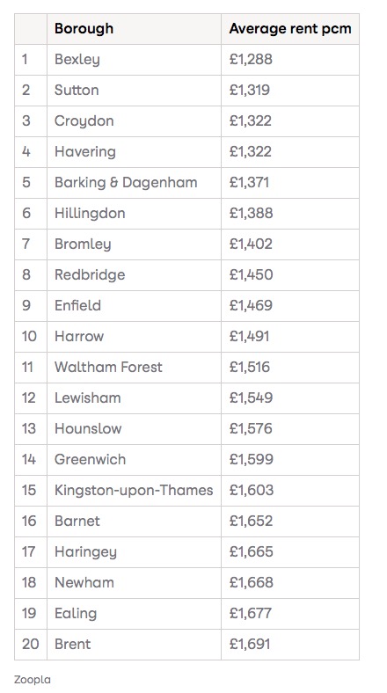Click rank number 20 for Brent
The image size is (387, 693).
31,645
